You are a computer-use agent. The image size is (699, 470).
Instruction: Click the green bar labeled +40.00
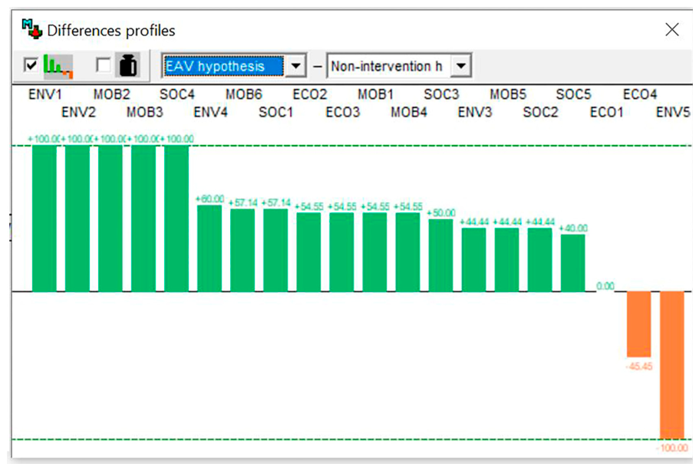pos(573,263)
